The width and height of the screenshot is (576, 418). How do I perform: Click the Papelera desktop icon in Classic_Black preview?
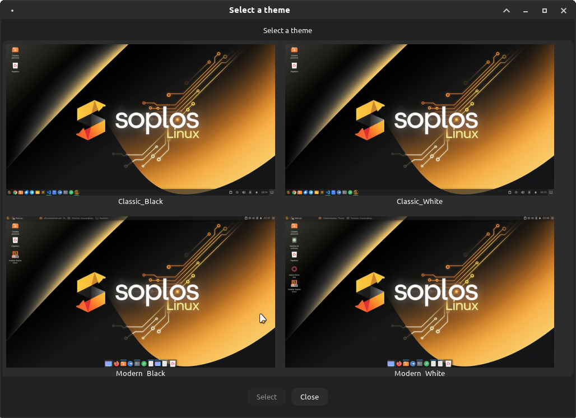pyautogui.click(x=15, y=64)
